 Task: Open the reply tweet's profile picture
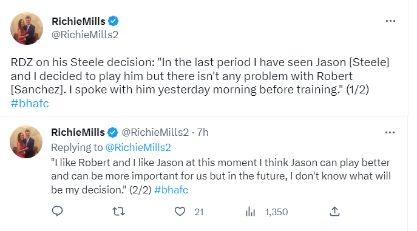pos(26,142)
